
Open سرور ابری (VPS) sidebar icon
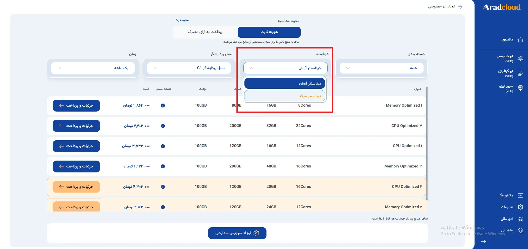pos(520,88)
